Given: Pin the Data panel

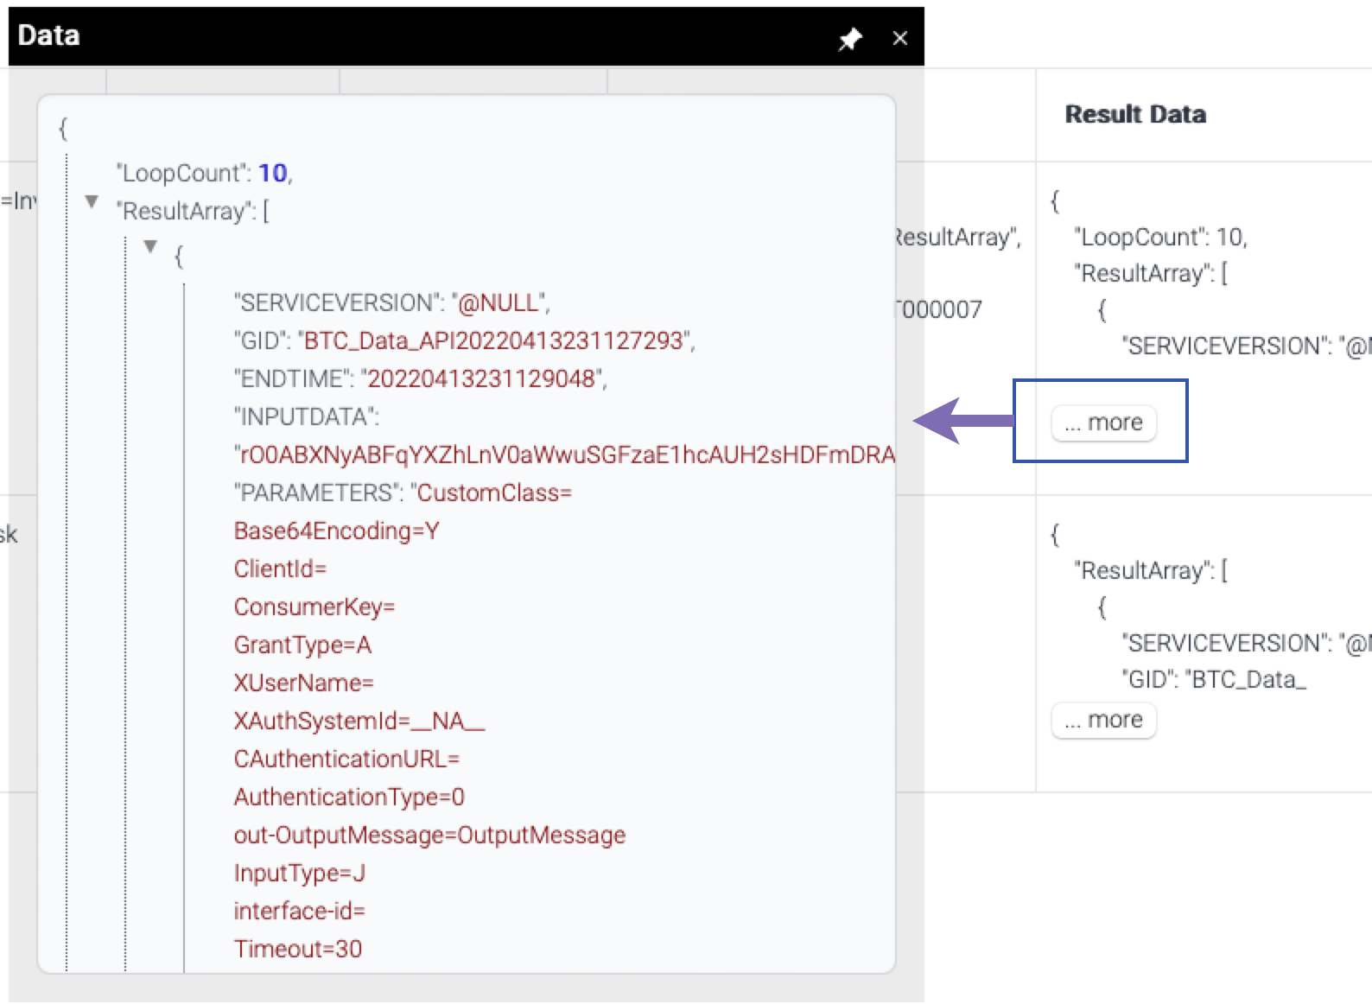Looking at the screenshot, I should [850, 39].
